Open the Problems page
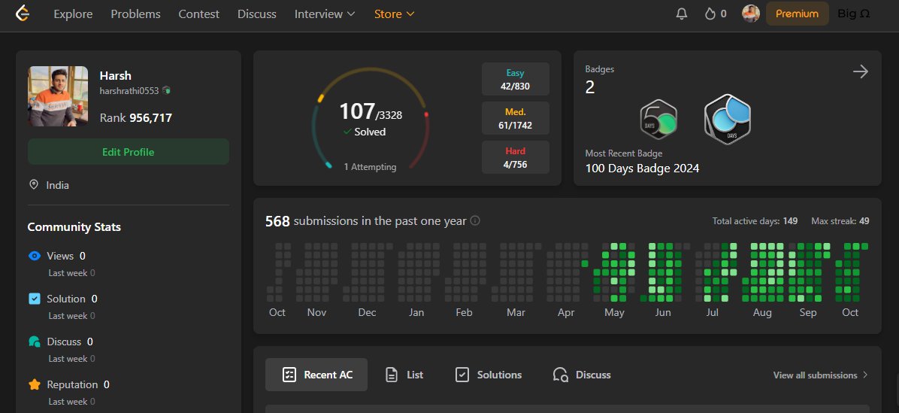Viewport: 899px width, 413px height. coord(136,14)
